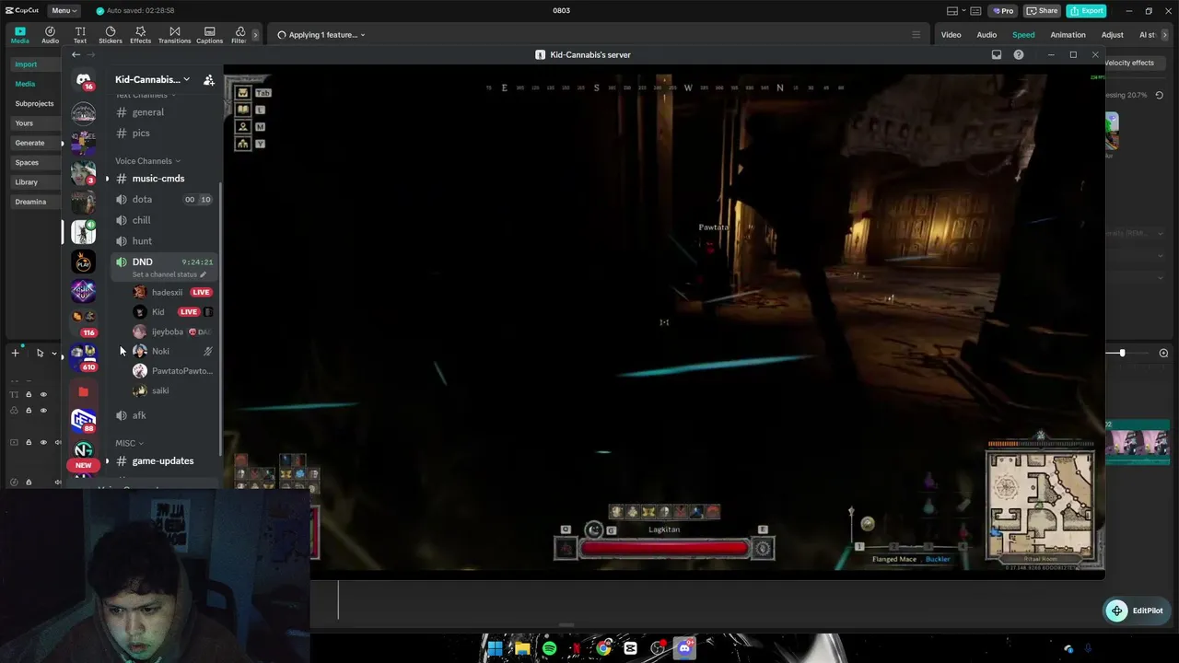Viewport: 1179px width, 663px height.
Task: Click the Pro upgrade button
Action: (1002, 11)
